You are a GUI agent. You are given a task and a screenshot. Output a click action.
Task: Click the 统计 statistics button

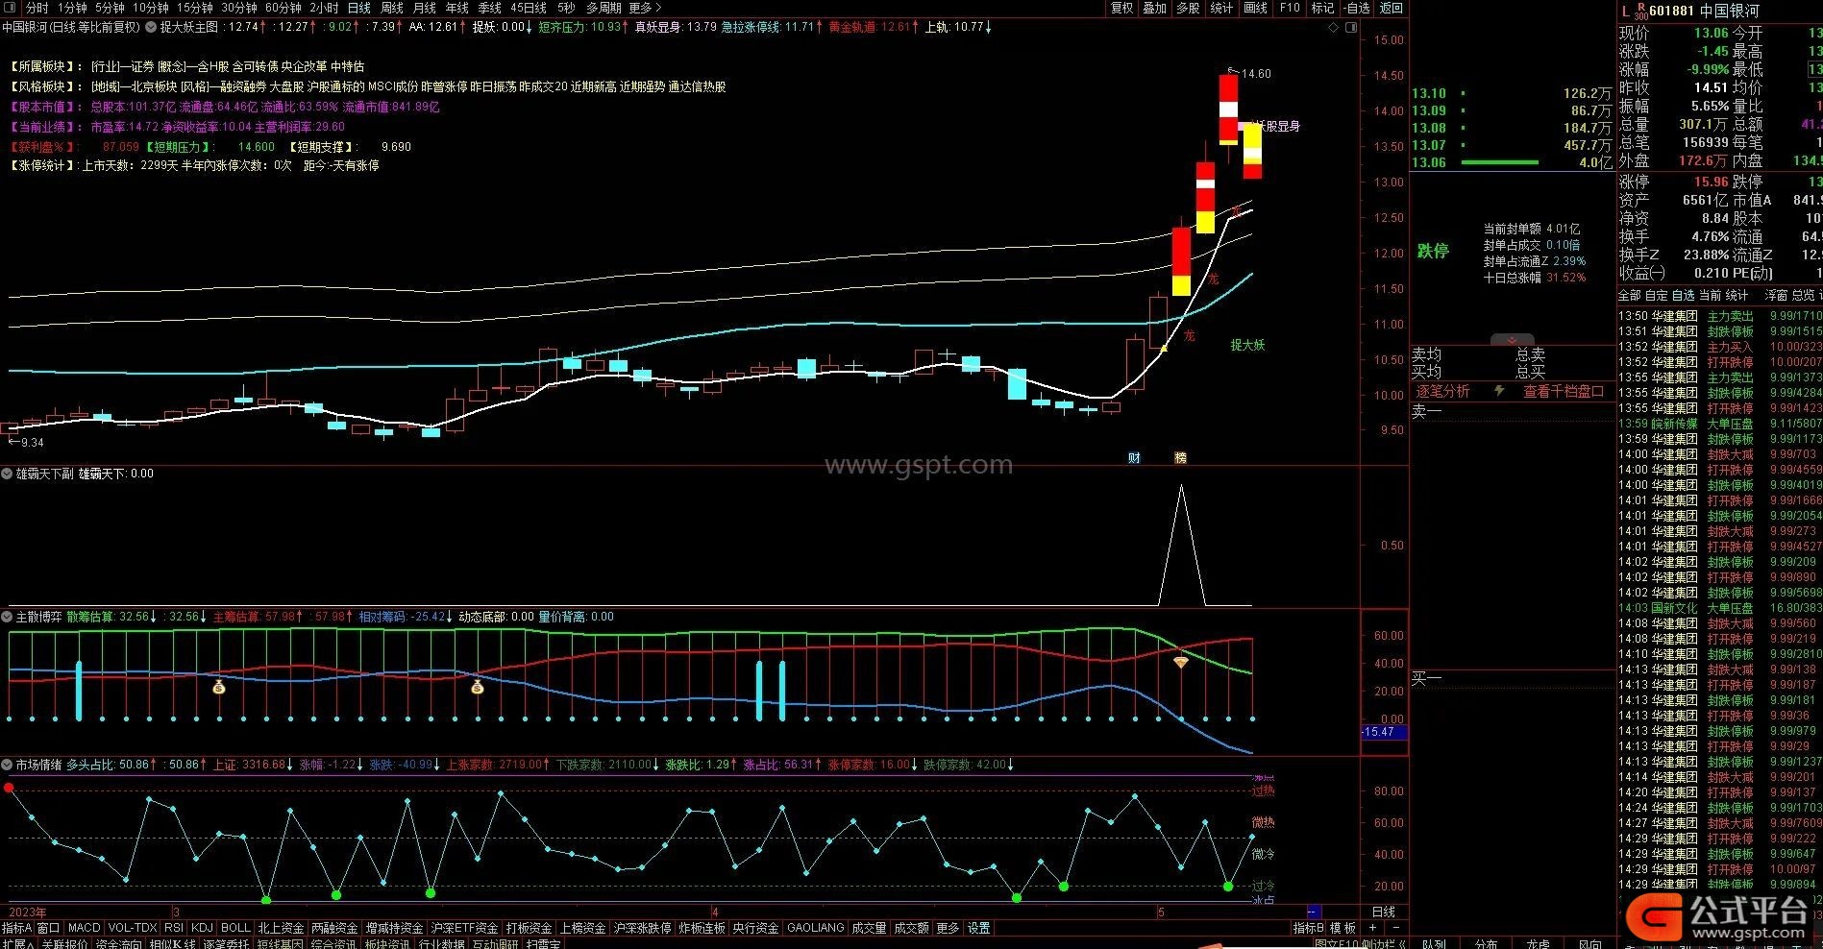click(x=1221, y=8)
